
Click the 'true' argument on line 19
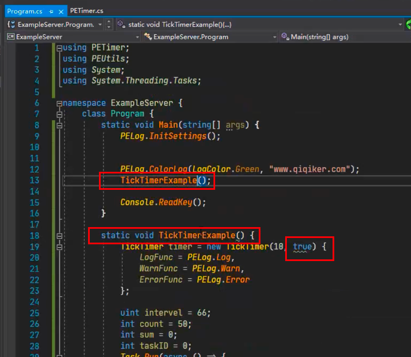point(302,246)
